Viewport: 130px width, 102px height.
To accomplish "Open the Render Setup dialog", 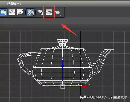I will [40, 12].
